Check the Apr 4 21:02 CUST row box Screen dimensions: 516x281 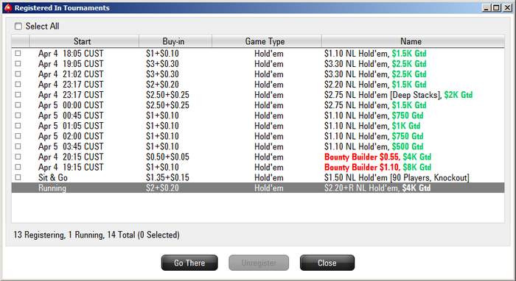click(18, 74)
